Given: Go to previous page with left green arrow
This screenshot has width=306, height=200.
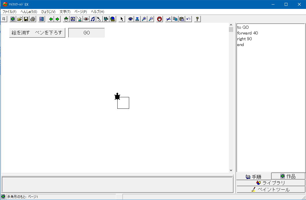Looking at the screenshot, I should (51, 19).
